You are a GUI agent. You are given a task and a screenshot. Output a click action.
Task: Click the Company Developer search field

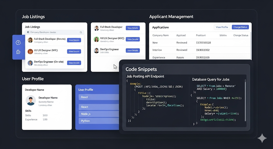pos(54,32)
